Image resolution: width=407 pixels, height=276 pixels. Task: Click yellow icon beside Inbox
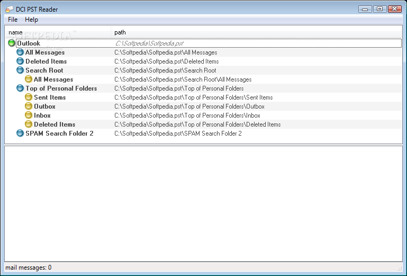tap(28, 115)
